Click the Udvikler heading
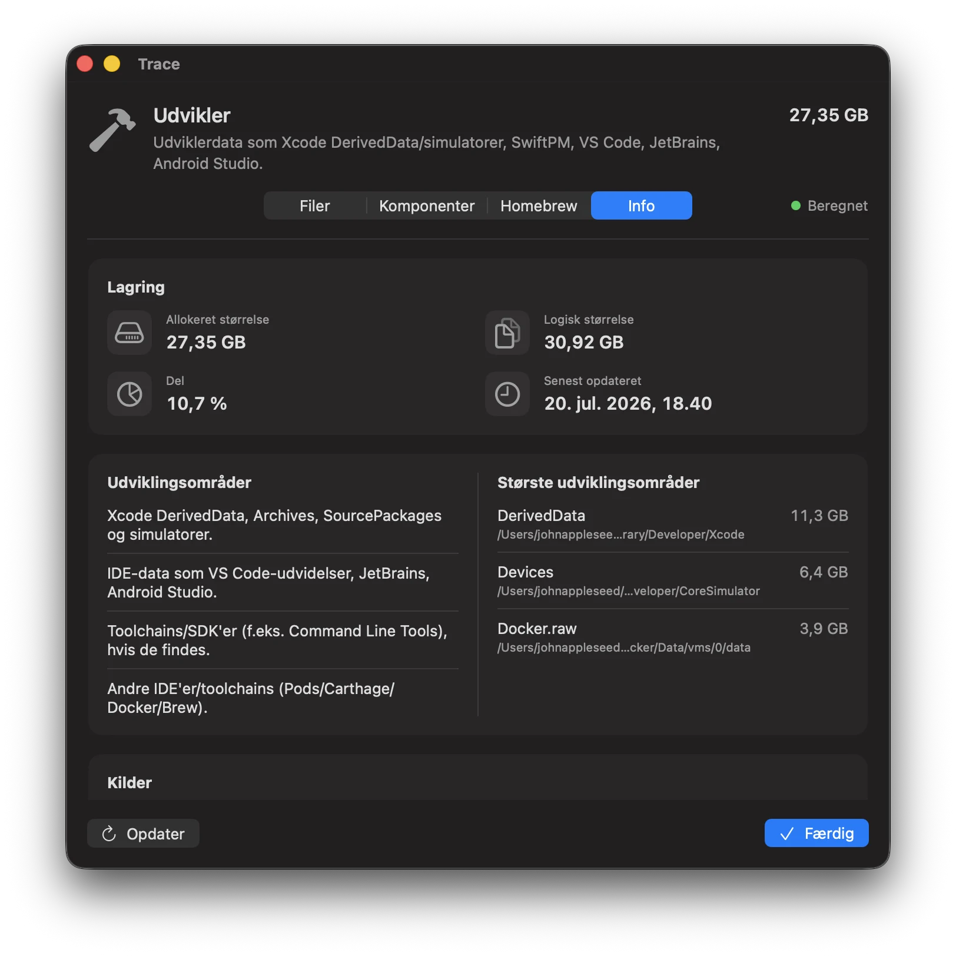The image size is (956, 956). 192,115
